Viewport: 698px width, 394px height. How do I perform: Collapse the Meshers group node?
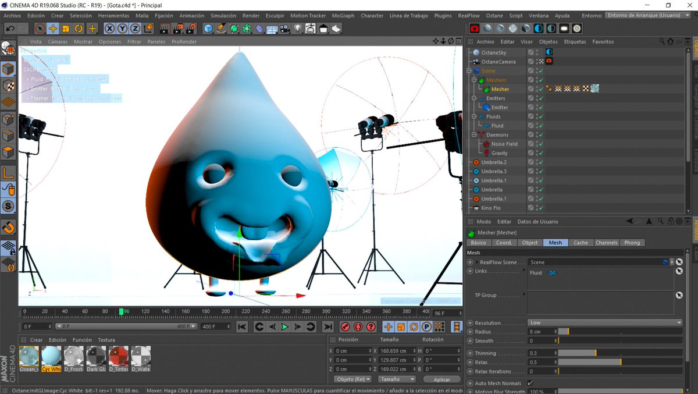(x=474, y=80)
